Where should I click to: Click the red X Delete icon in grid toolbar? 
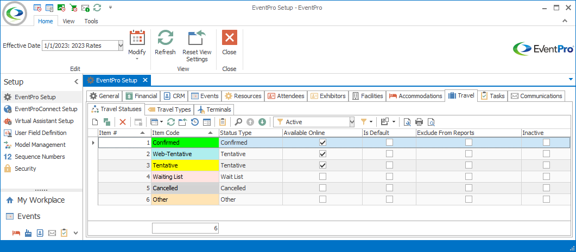click(123, 122)
